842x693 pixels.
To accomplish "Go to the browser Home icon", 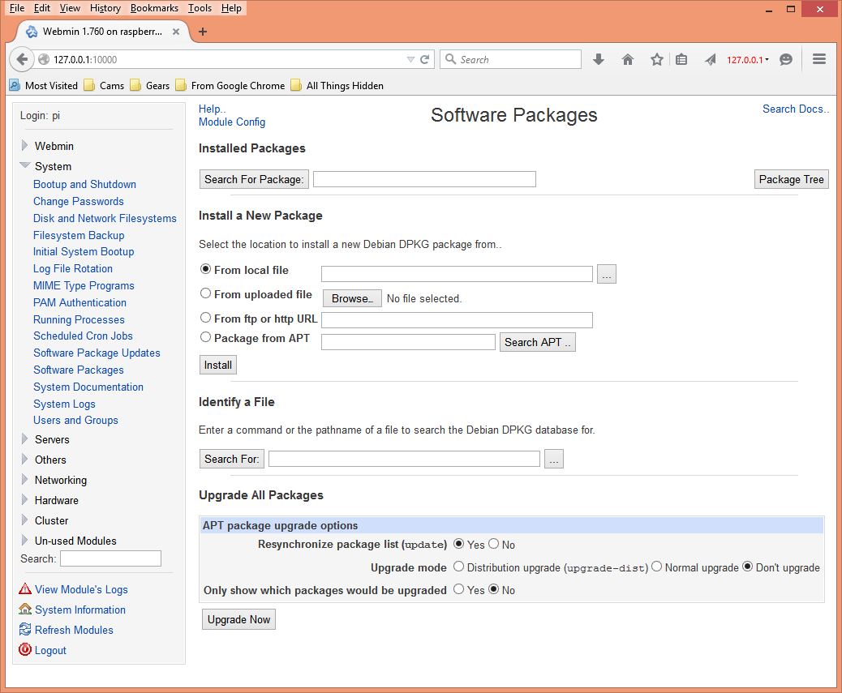I will click(627, 59).
